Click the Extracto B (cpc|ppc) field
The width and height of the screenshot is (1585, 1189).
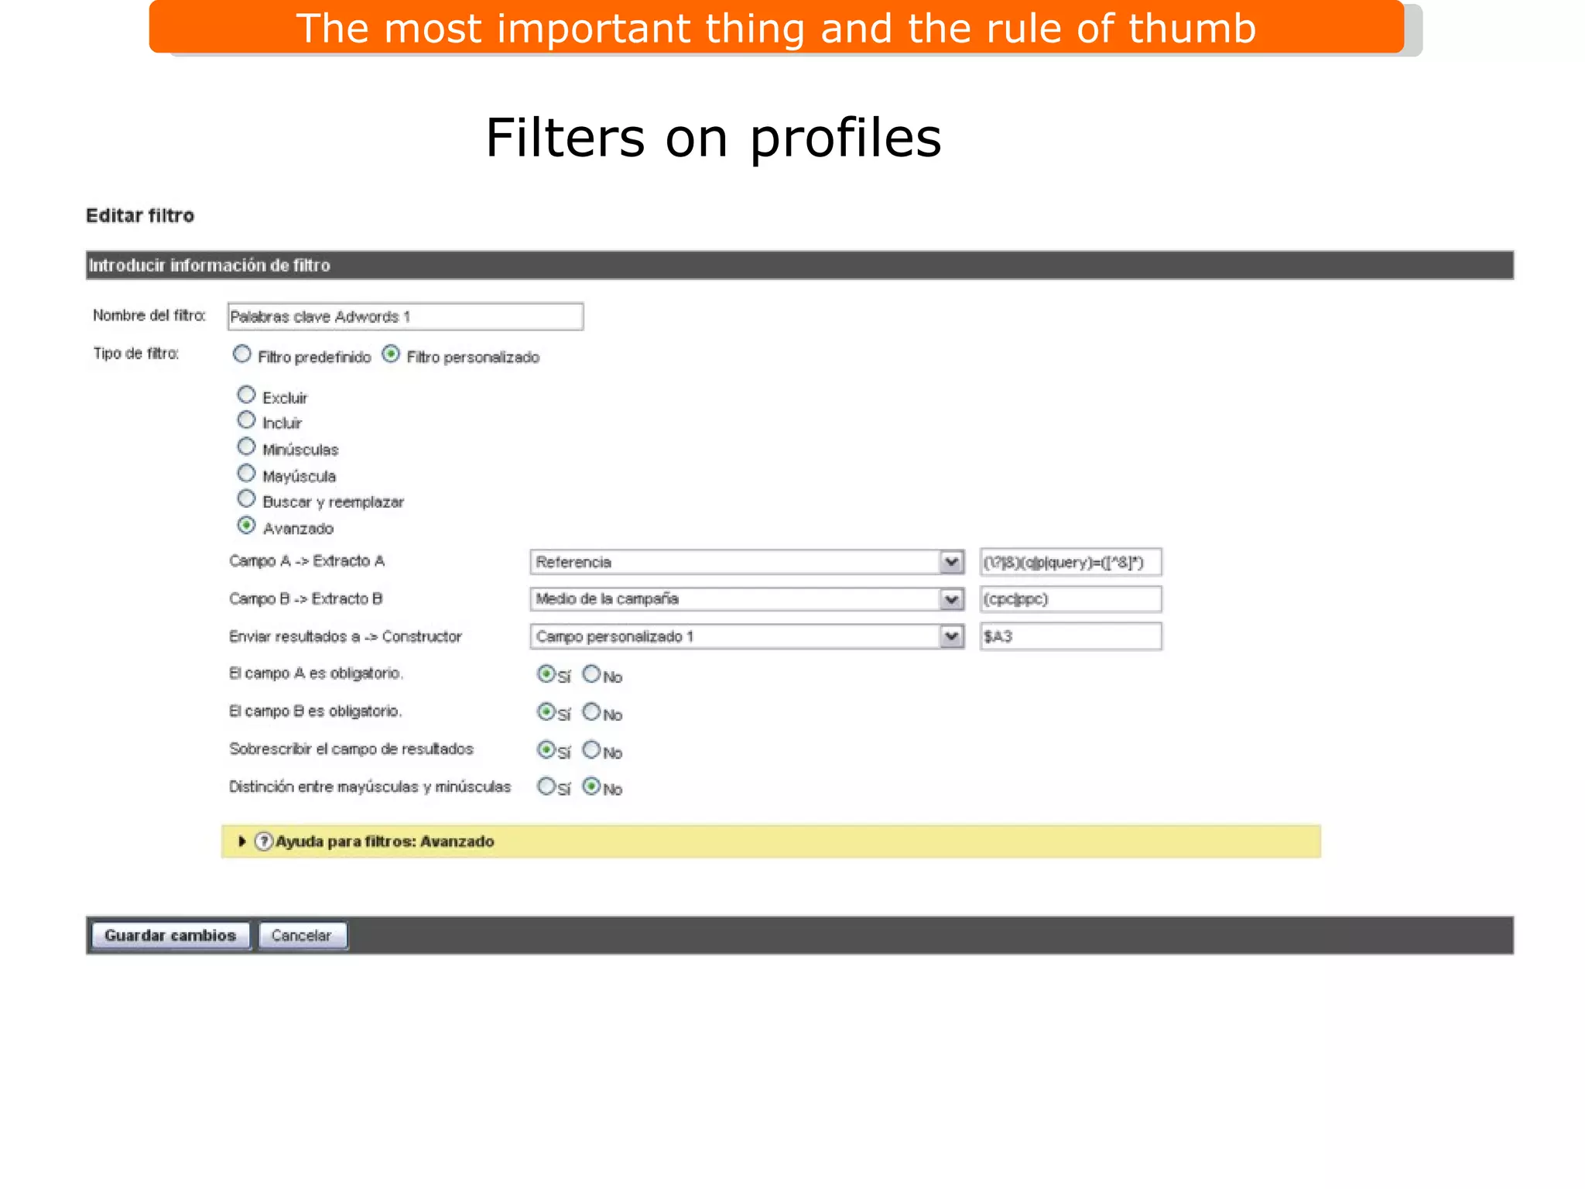tap(1070, 599)
